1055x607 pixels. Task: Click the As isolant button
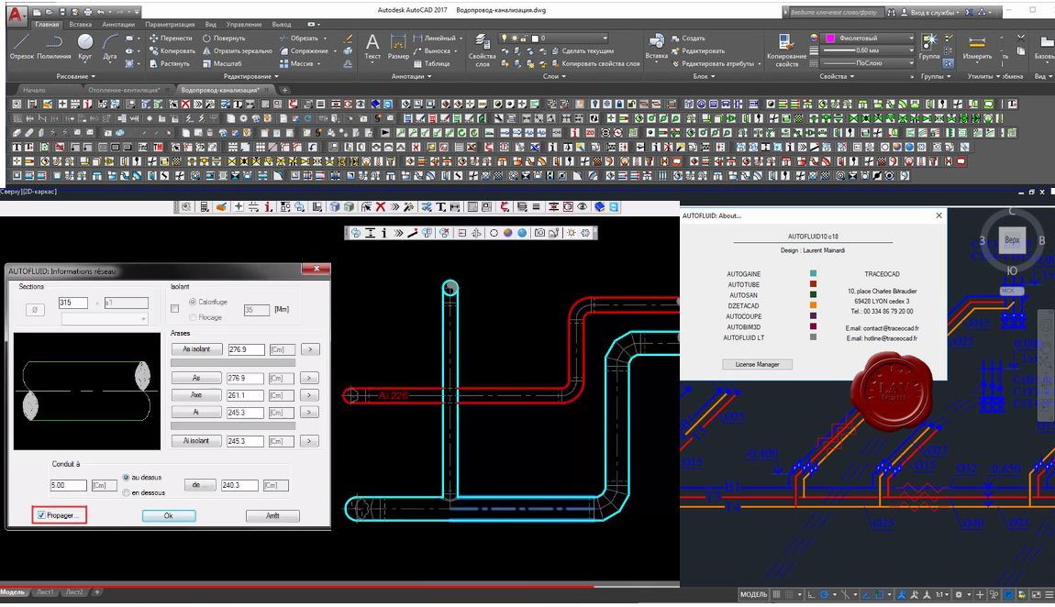pos(196,349)
